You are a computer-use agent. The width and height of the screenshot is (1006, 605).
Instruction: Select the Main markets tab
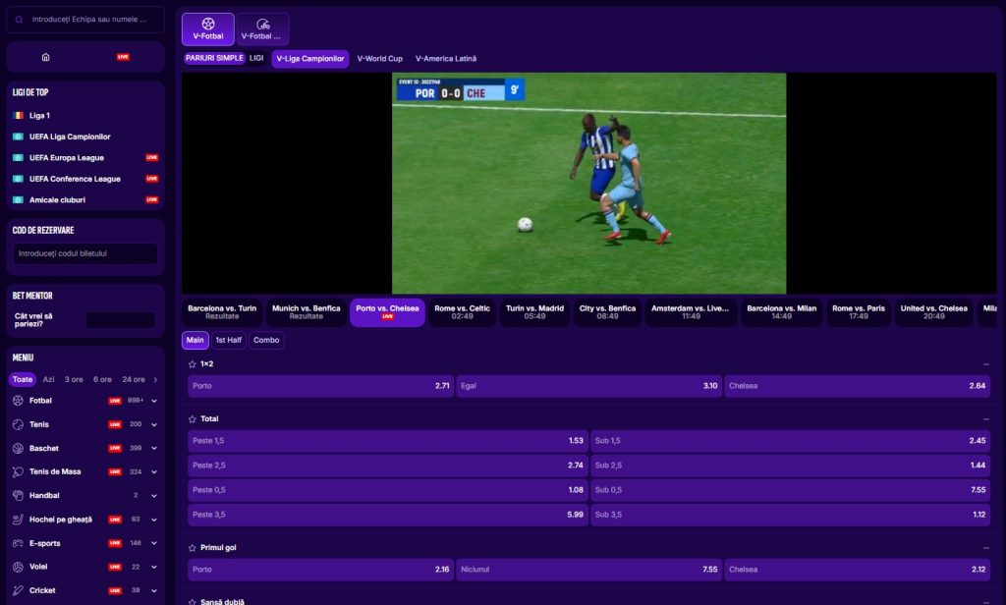pyautogui.click(x=196, y=340)
